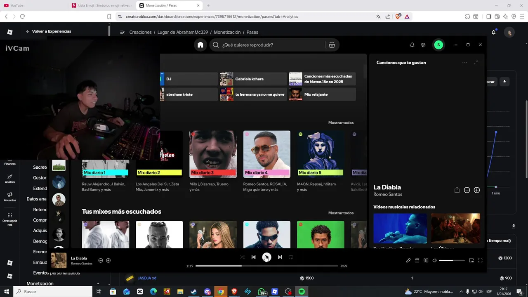The width and height of the screenshot is (528, 297).
Task: Click Romeo Santos under La Diabla in right panel
Action: pyautogui.click(x=388, y=194)
